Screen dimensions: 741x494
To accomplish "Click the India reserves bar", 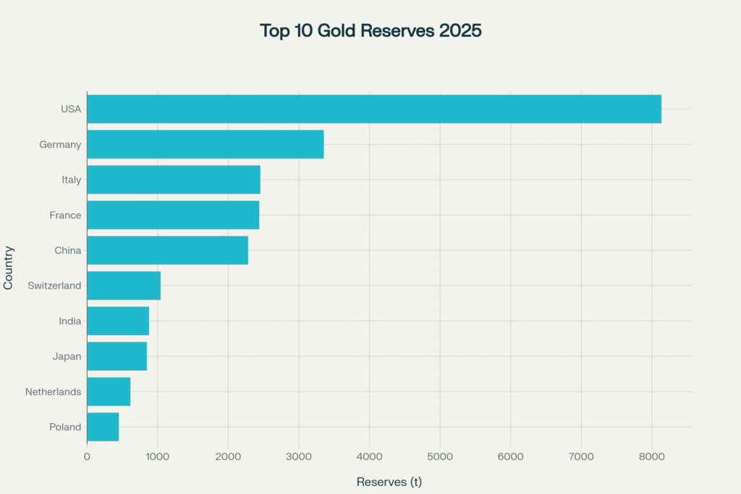I will pos(117,321).
